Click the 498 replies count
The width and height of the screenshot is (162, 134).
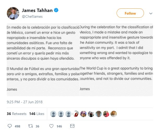coord(17,126)
